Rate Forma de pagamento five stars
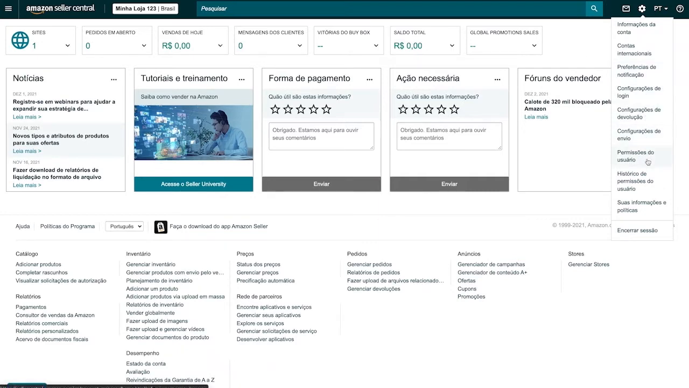The image size is (689, 388). [x=326, y=109]
